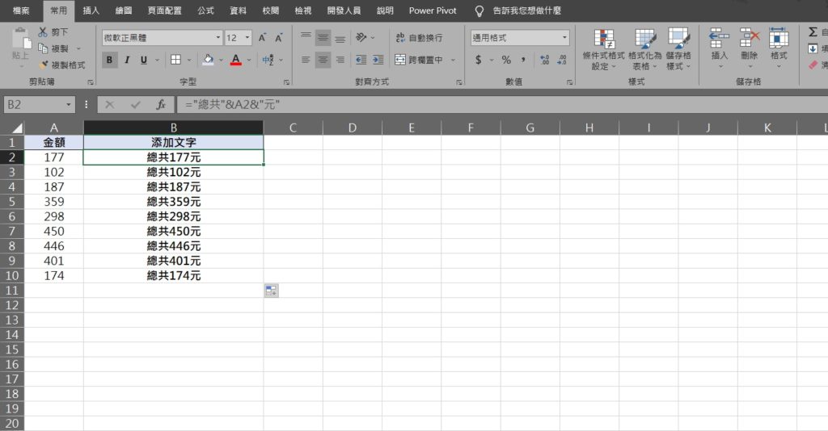
Task: Toggle Wrap Text (自動換行)
Action: 420,37
